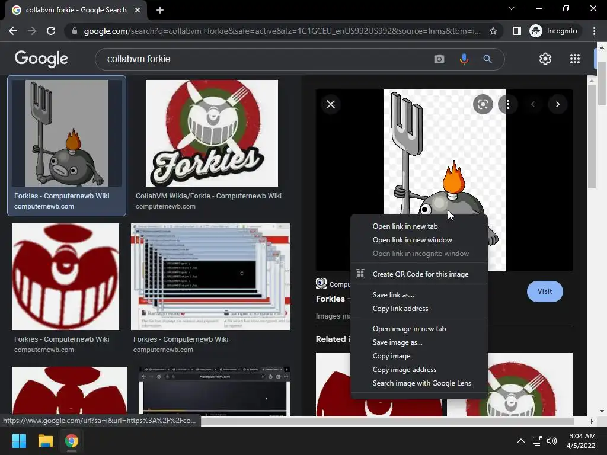
Task: Go back with the browser back arrow
Action: [13, 31]
